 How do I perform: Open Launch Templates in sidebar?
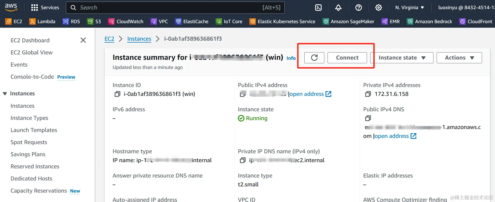click(x=34, y=130)
